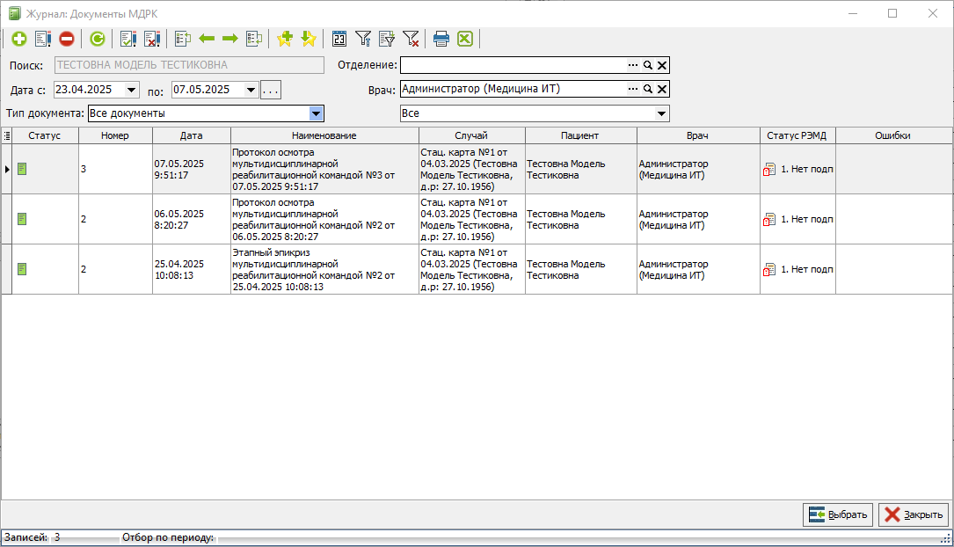Click the Excel export icon
Screen dimensions: 954x547
(465, 39)
